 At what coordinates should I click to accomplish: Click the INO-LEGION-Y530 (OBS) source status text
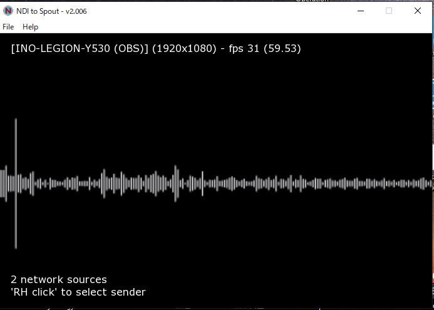point(156,48)
